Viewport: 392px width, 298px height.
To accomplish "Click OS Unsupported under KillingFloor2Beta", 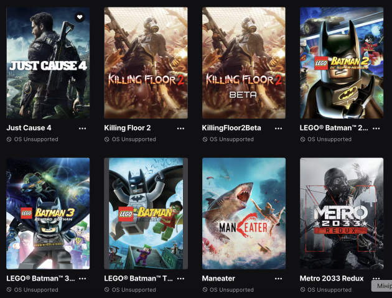I will (228, 139).
